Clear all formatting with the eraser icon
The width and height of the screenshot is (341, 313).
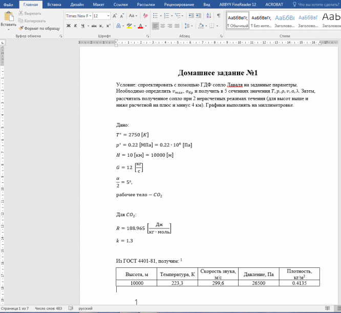point(145,16)
